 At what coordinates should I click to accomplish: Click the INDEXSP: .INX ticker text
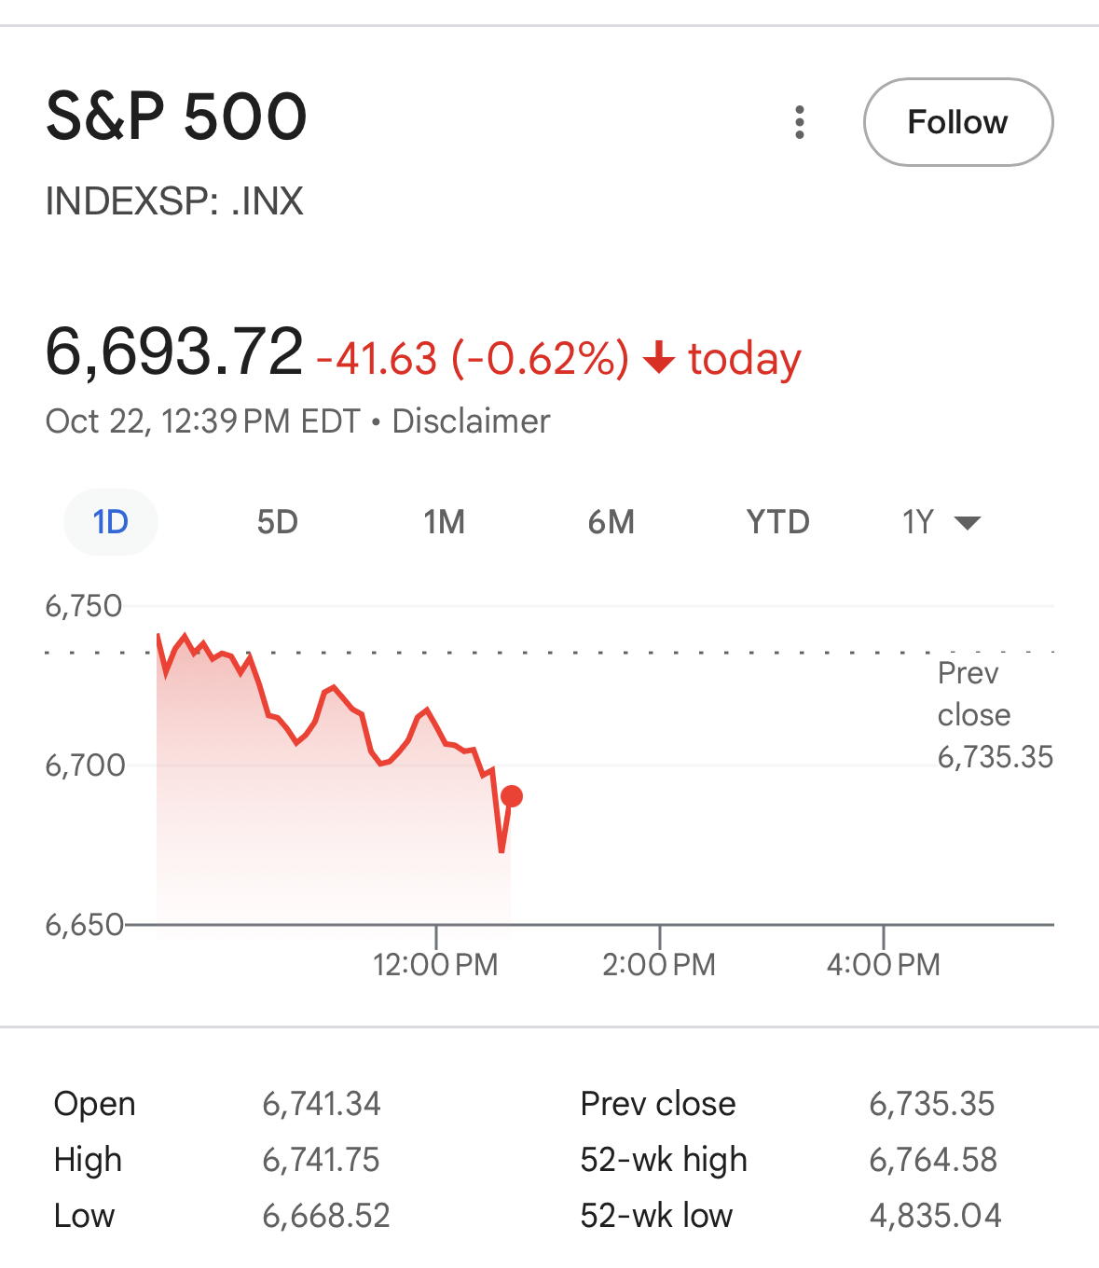click(x=174, y=201)
